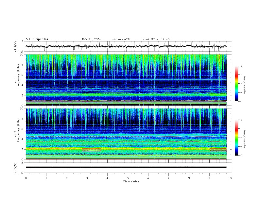The image size is (259, 200).
Task: Select the date text "Feb. 9 , 2024"
Action: 91,39
